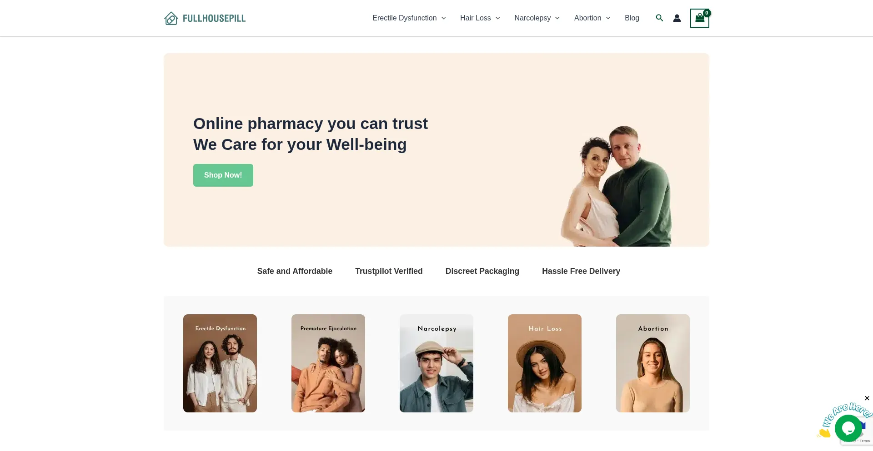This screenshot has width=873, height=451.
Task: Select the Premature Ejaculation category card
Action: [x=328, y=363]
